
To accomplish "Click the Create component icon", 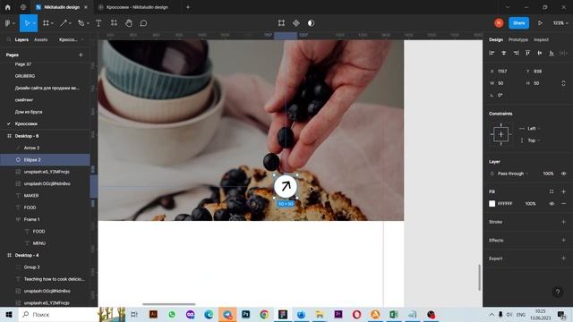I will click(x=296, y=23).
